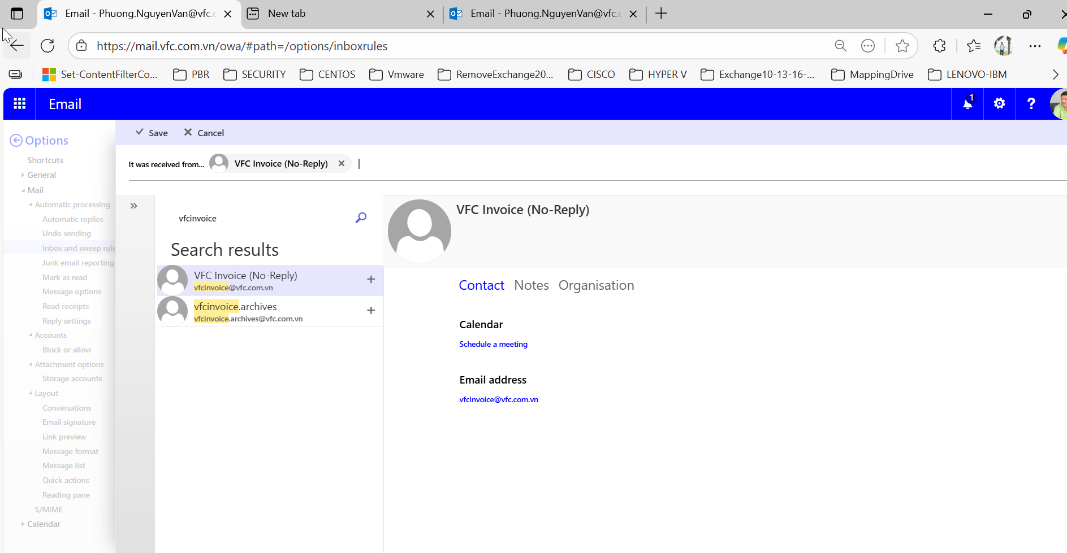Collapse the Mail options section
Viewport: 1067px width, 553px height.
pyautogui.click(x=23, y=190)
